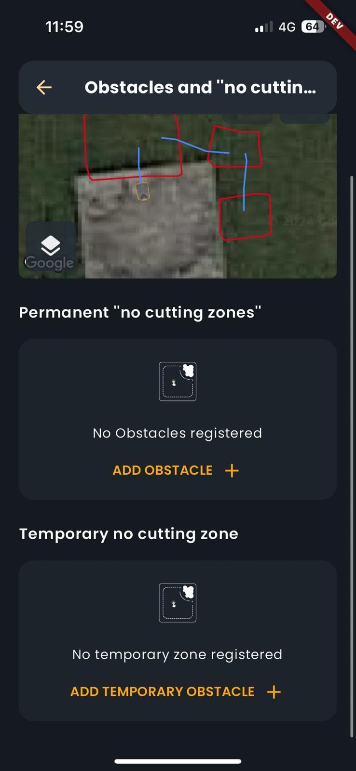Tap the back arrow in header
Viewport: 356px width, 771px height.
(x=44, y=87)
